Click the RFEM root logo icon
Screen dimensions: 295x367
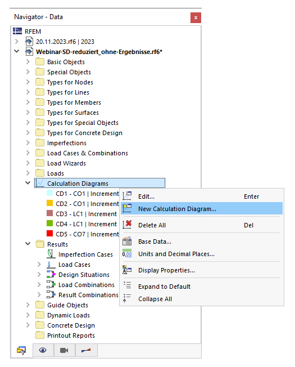[17, 31]
